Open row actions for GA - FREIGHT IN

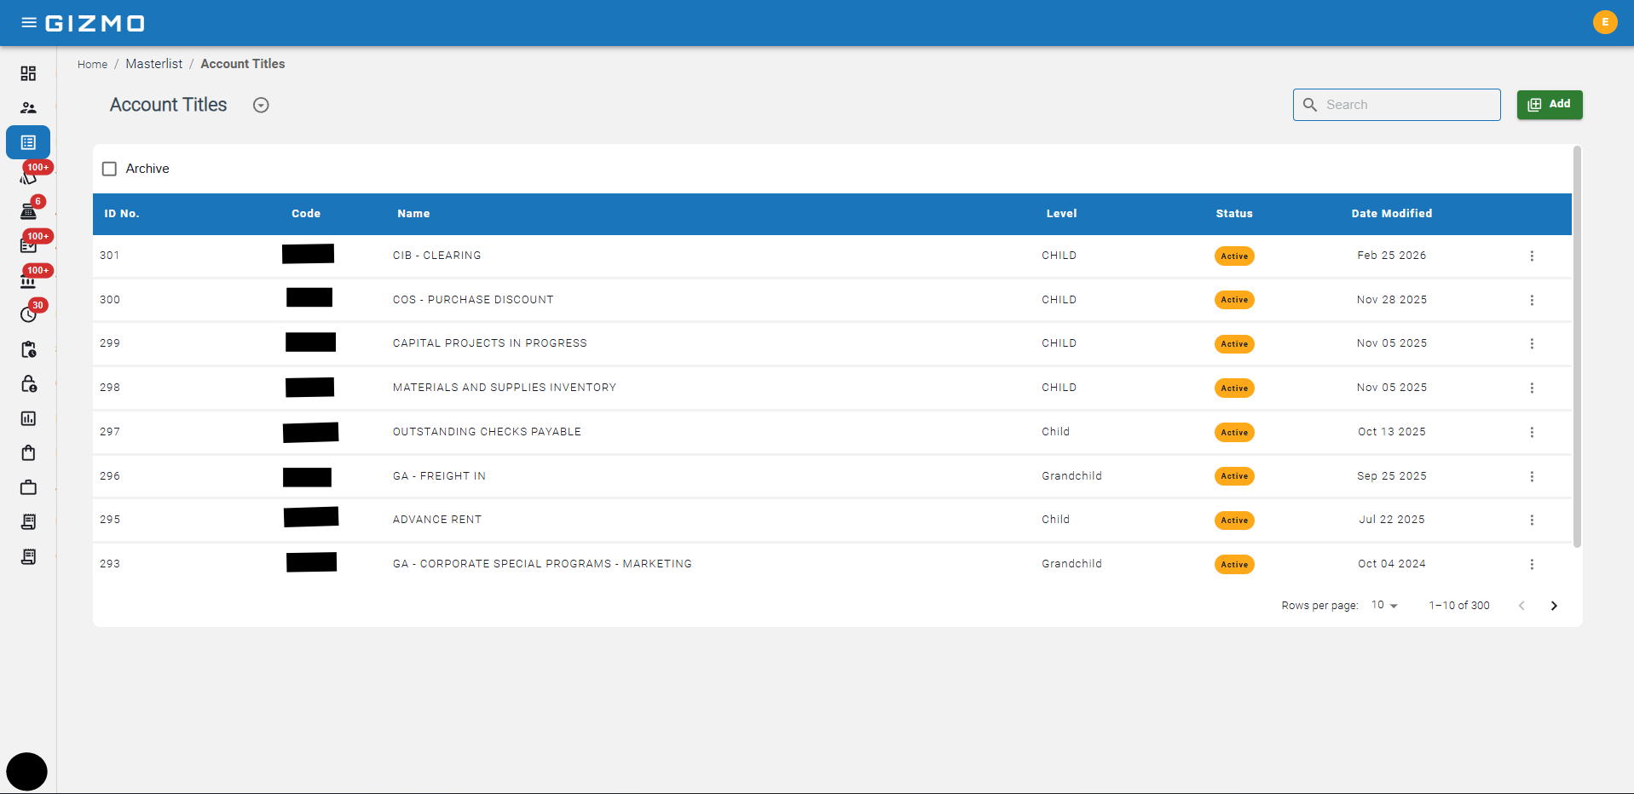coord(1532,477)
